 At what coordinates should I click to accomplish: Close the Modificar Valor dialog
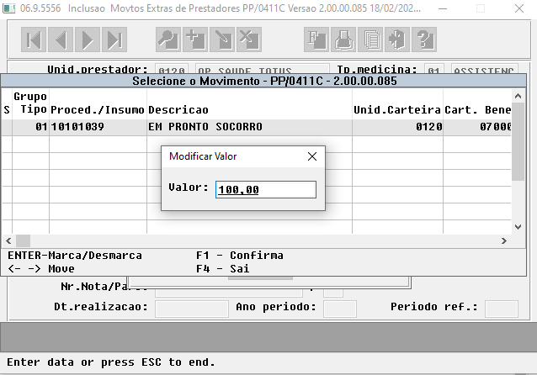click(x=312, y=156)
